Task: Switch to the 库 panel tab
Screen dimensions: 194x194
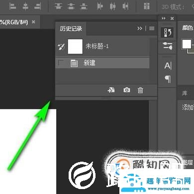Action: tap(185, 93)
